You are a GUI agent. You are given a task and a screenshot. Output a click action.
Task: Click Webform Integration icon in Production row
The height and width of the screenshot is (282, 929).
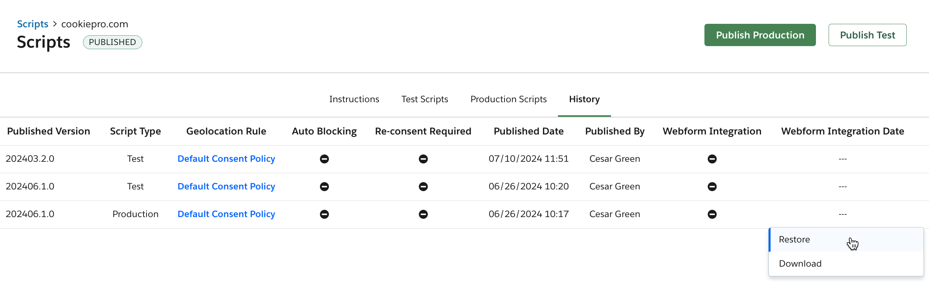click(712, 214)
